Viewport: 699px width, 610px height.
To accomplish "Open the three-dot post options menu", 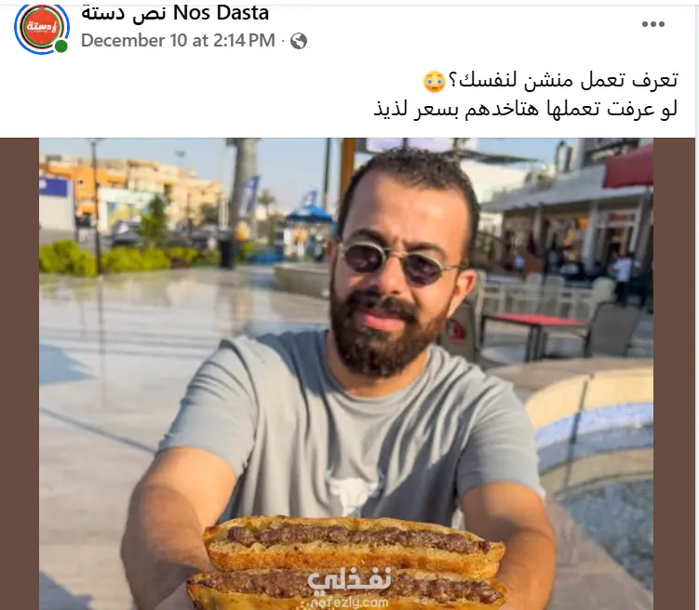I will (653, 24).
